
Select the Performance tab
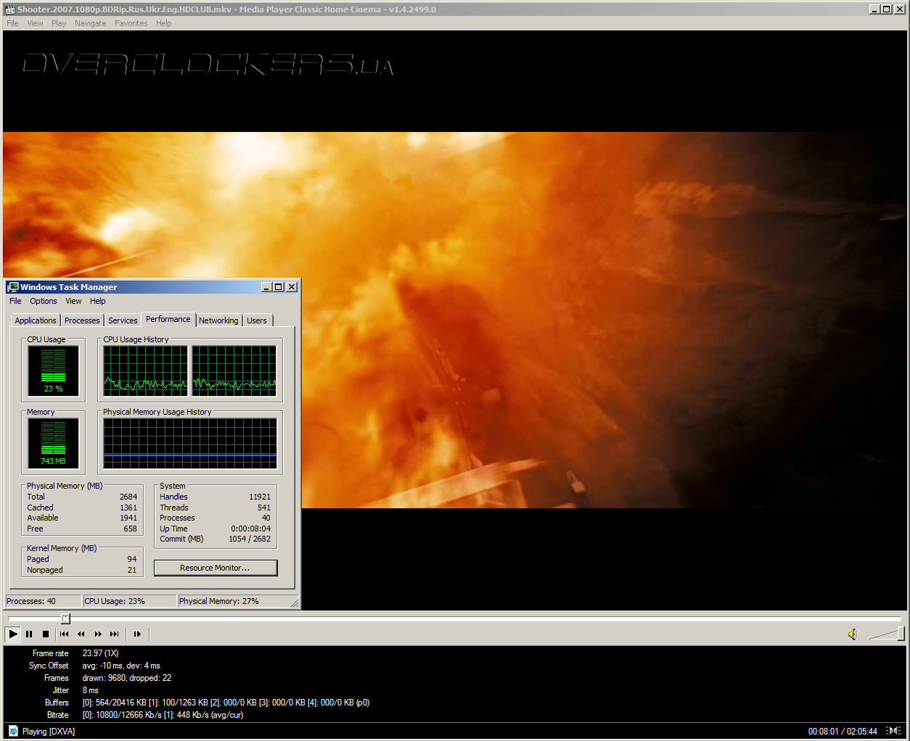click(168, 319)
